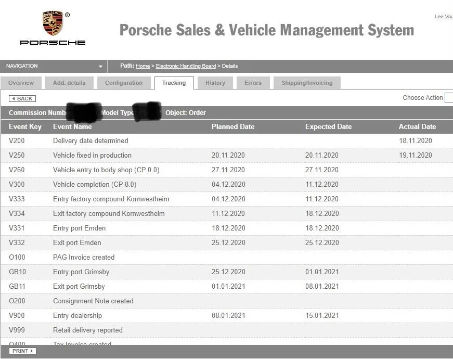This screenshot has width=453, height=359.
Task: Select 'Retail delivery reported' event
Action: [88, 330]
